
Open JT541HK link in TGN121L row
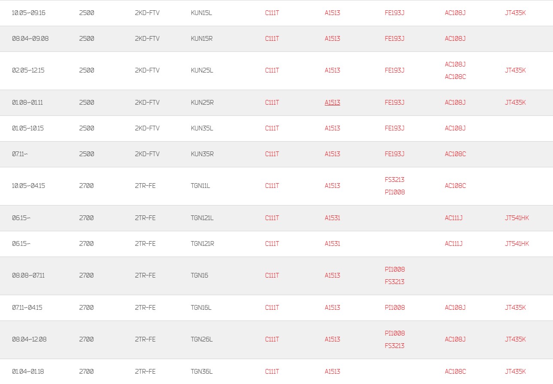517,218
